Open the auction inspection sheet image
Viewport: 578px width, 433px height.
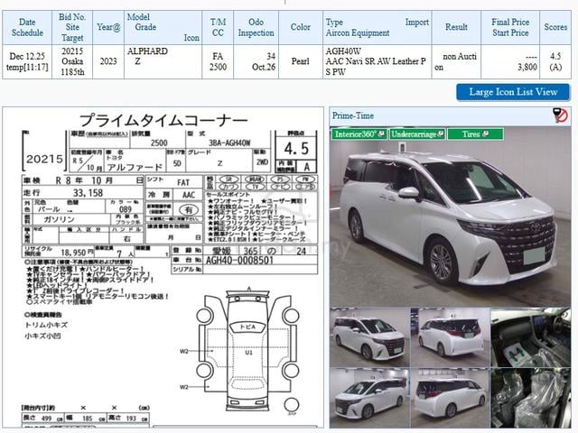pos(163,268)
